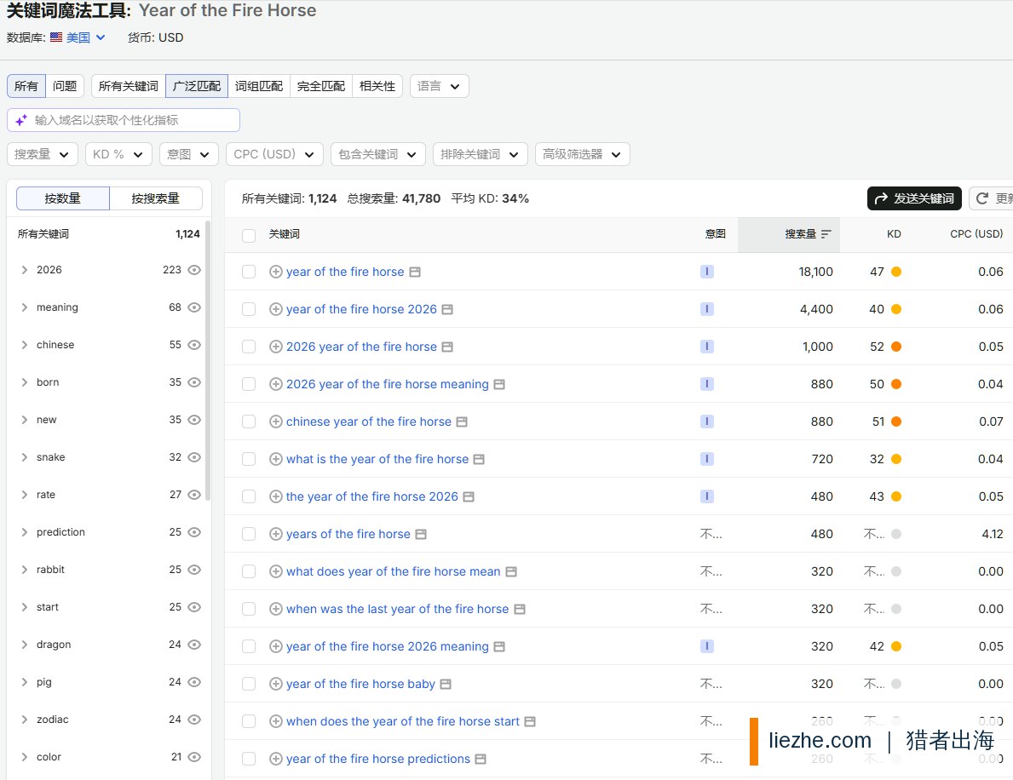Select checkbox for '2026 year of the fire horse meaning'
Screen dimensions: 1013x780
249,384
